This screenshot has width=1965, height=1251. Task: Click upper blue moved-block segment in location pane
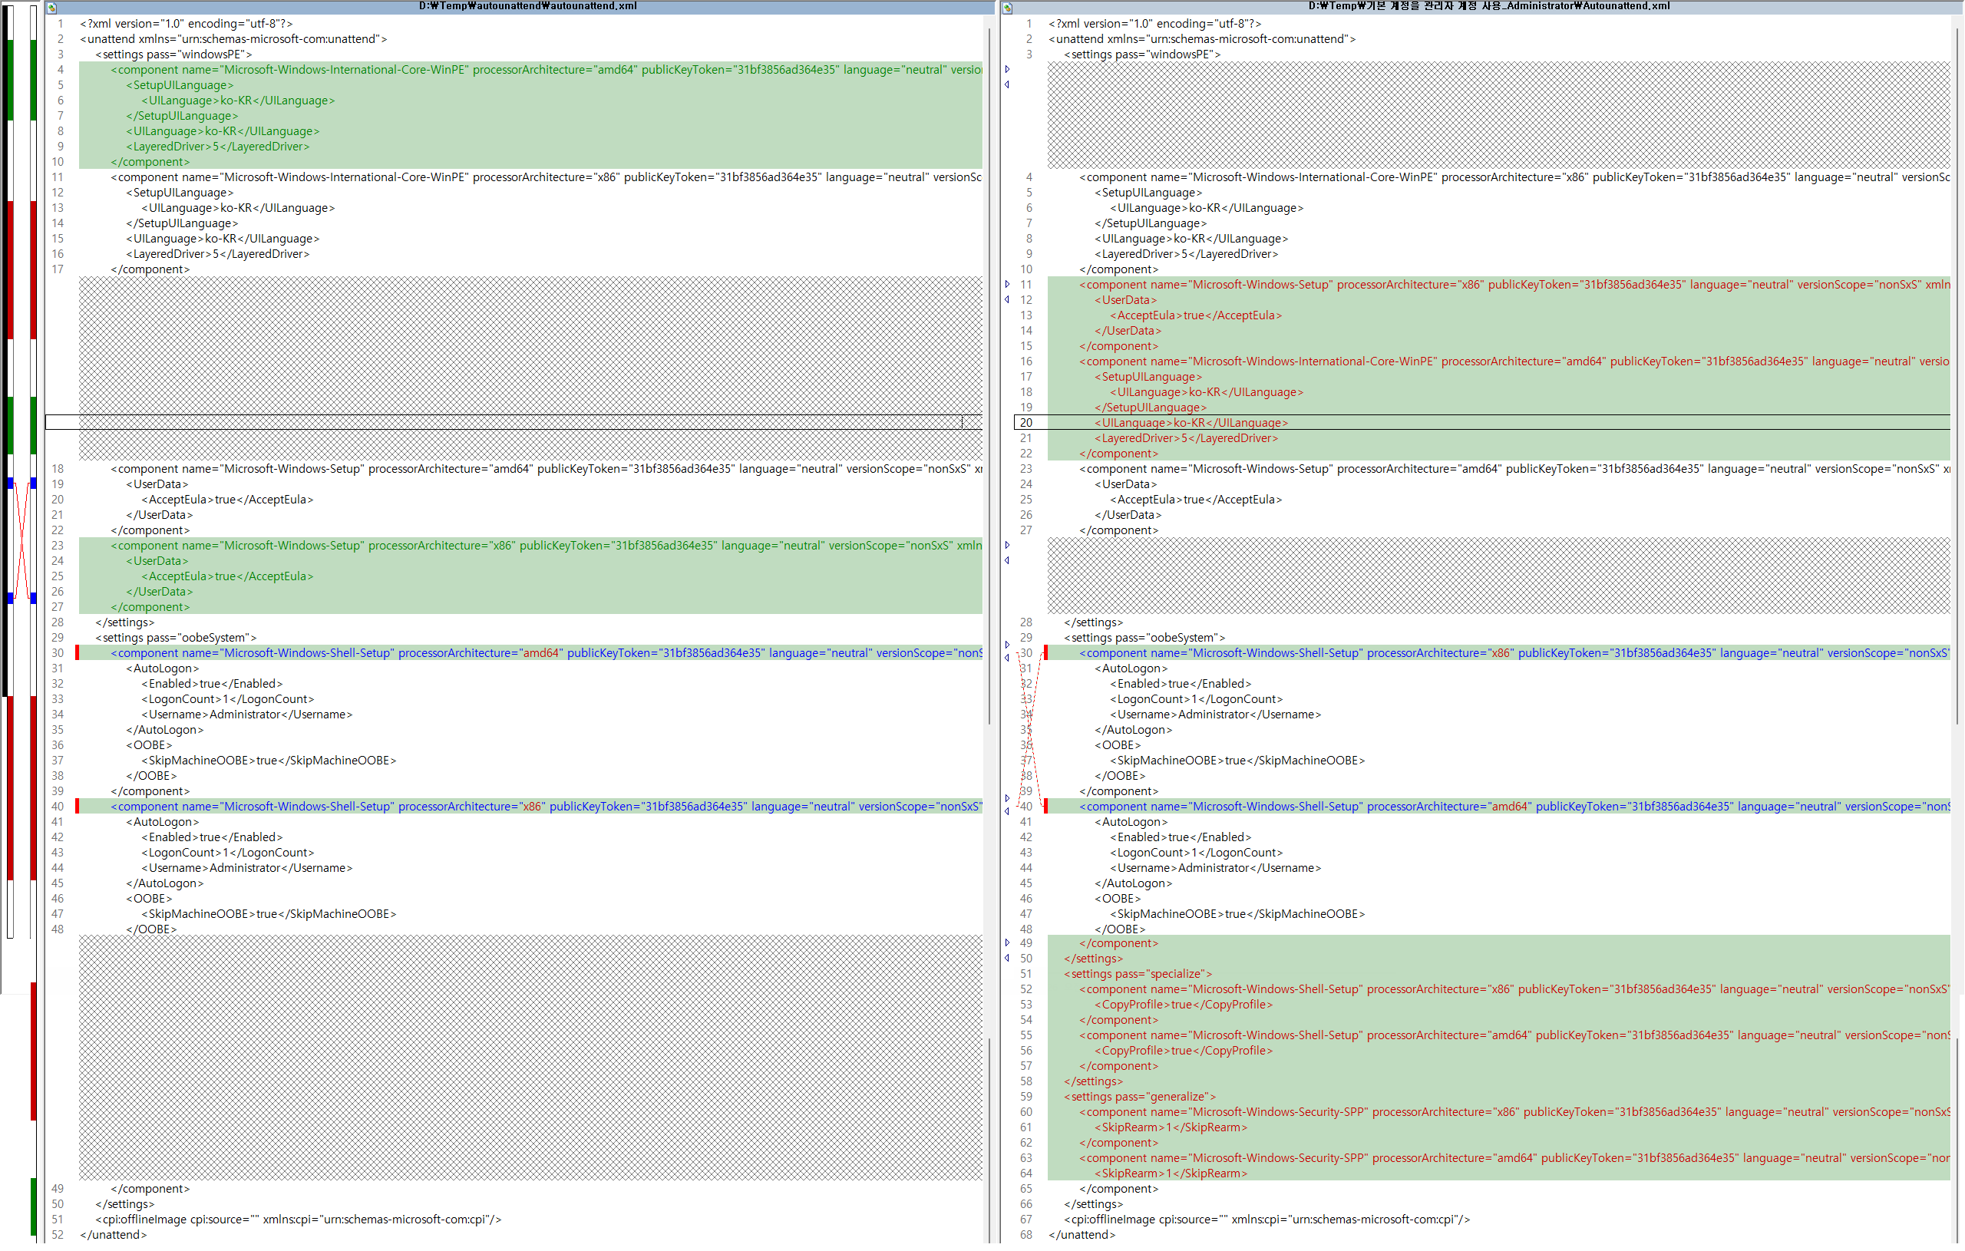pyautogui.click(x=10, y=484)
